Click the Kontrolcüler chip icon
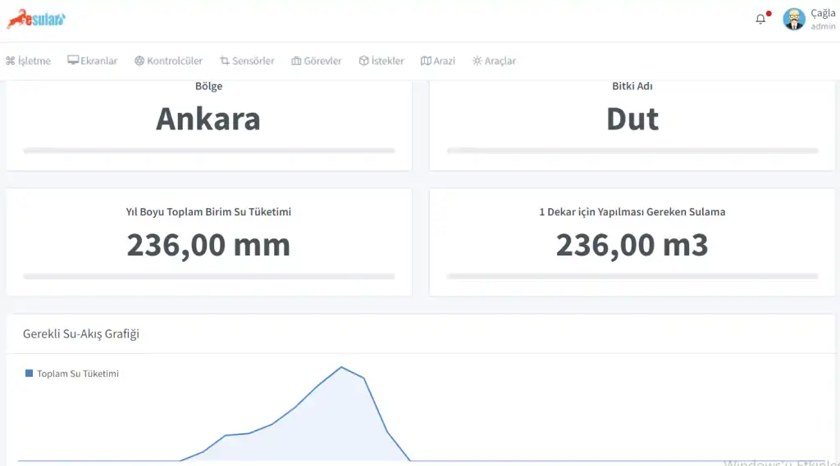Viewport: 840px width, 466px height. coord(139,61)
